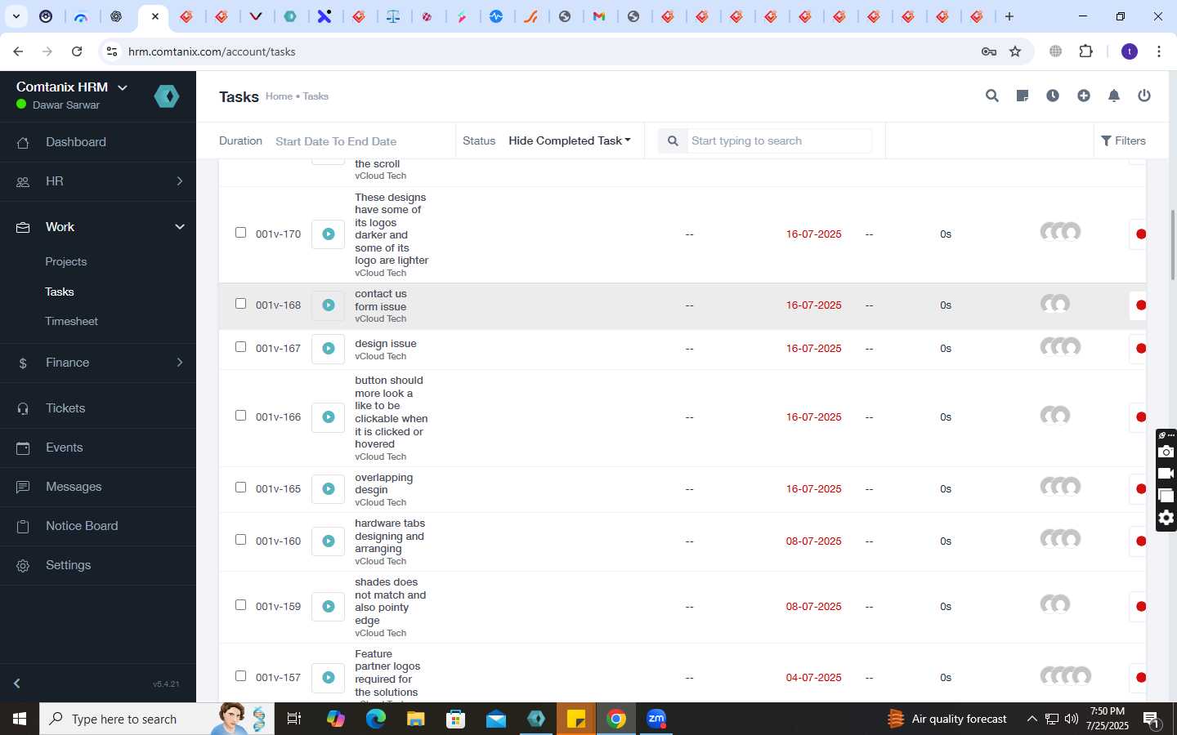Click the search magnifier icon in header
1177x735 pixels.
(x=992, y=96)
